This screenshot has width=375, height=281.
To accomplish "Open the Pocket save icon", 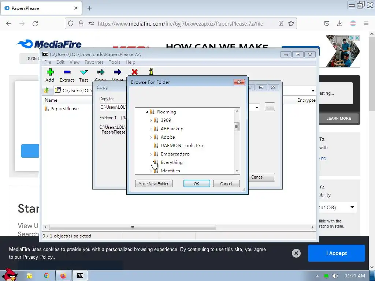I will (327, 23).
